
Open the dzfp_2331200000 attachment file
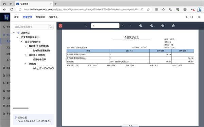coord(43,68)
